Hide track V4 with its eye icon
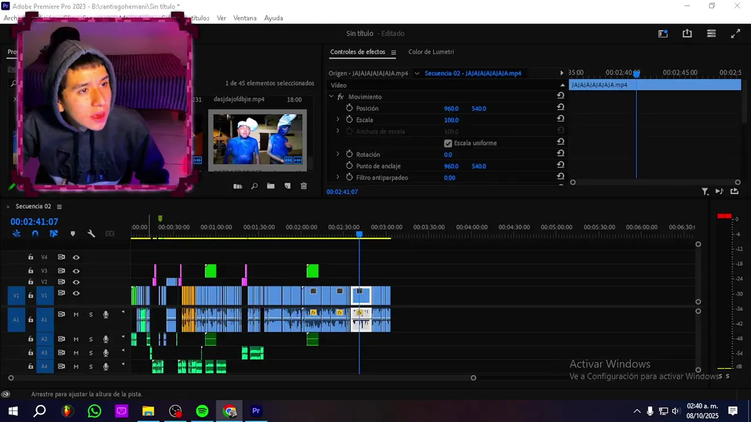This screenshot has width=751, height=422. click(76, 257)
